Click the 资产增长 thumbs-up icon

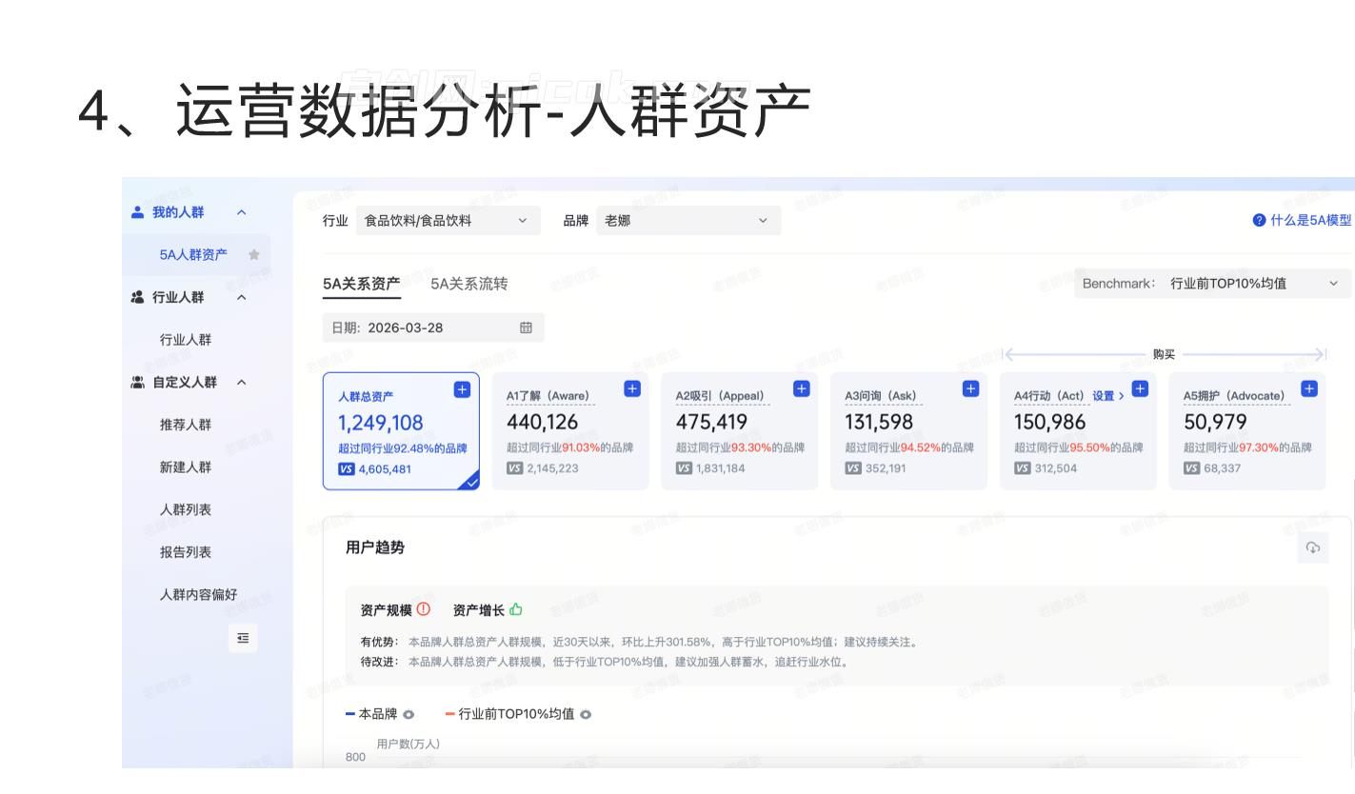tap(516, 609)
